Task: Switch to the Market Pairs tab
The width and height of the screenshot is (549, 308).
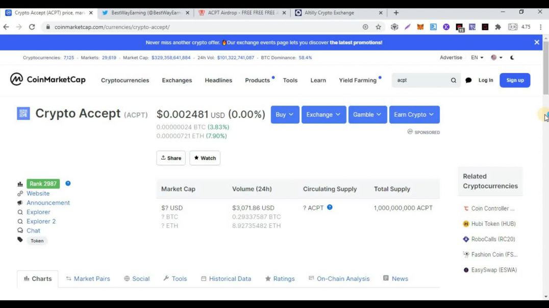Action: [x=88, y=278]
